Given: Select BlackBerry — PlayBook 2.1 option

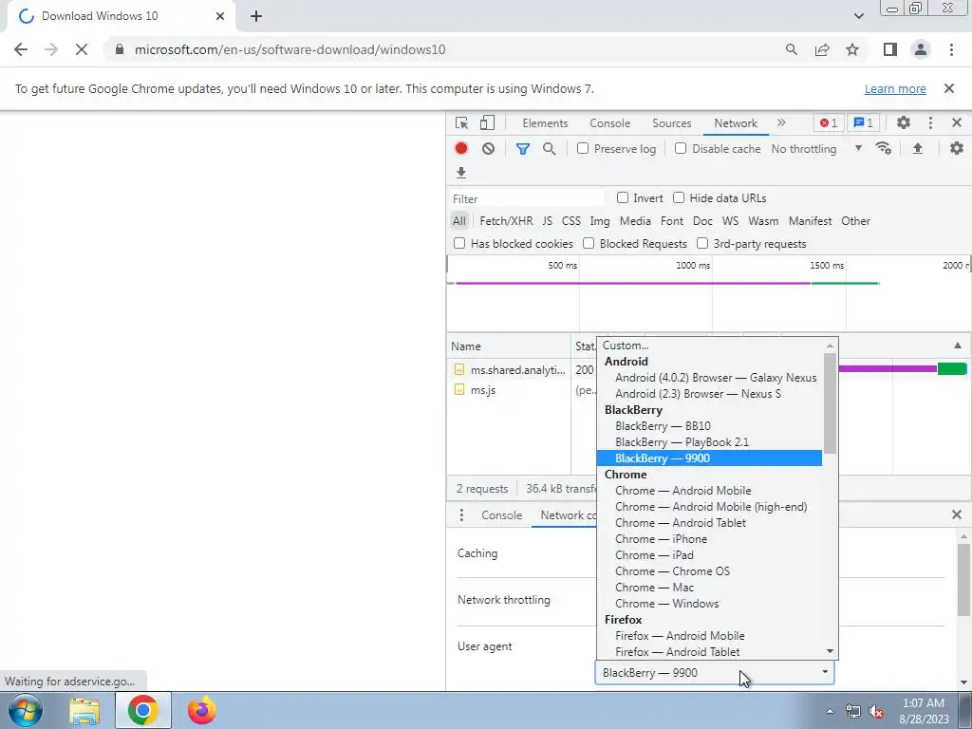Looking at the screenshot, I should click(709, 442).
